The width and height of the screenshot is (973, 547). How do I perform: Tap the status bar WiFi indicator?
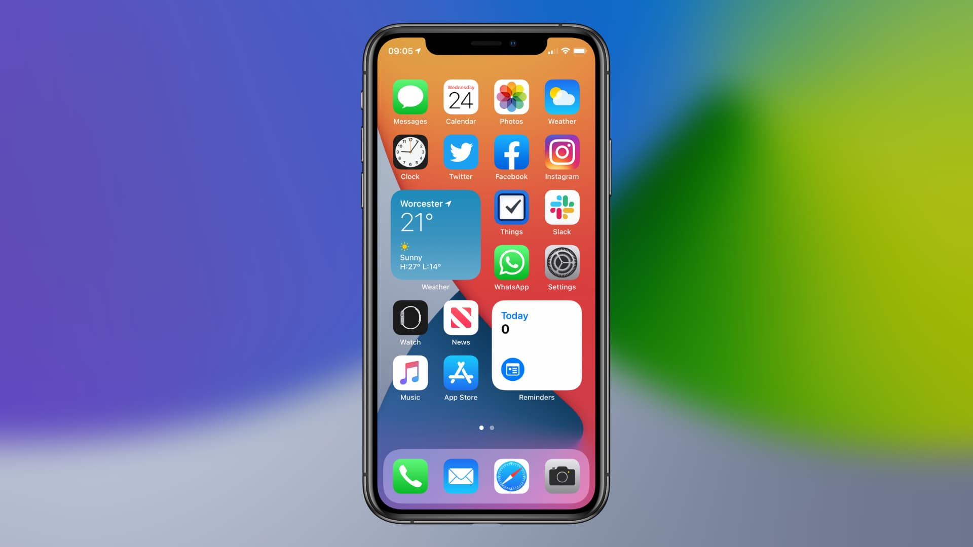tap(564, 52)
